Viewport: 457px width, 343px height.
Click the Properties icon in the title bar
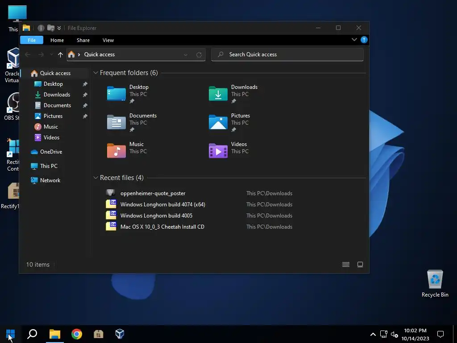click(x=41, y=28)
